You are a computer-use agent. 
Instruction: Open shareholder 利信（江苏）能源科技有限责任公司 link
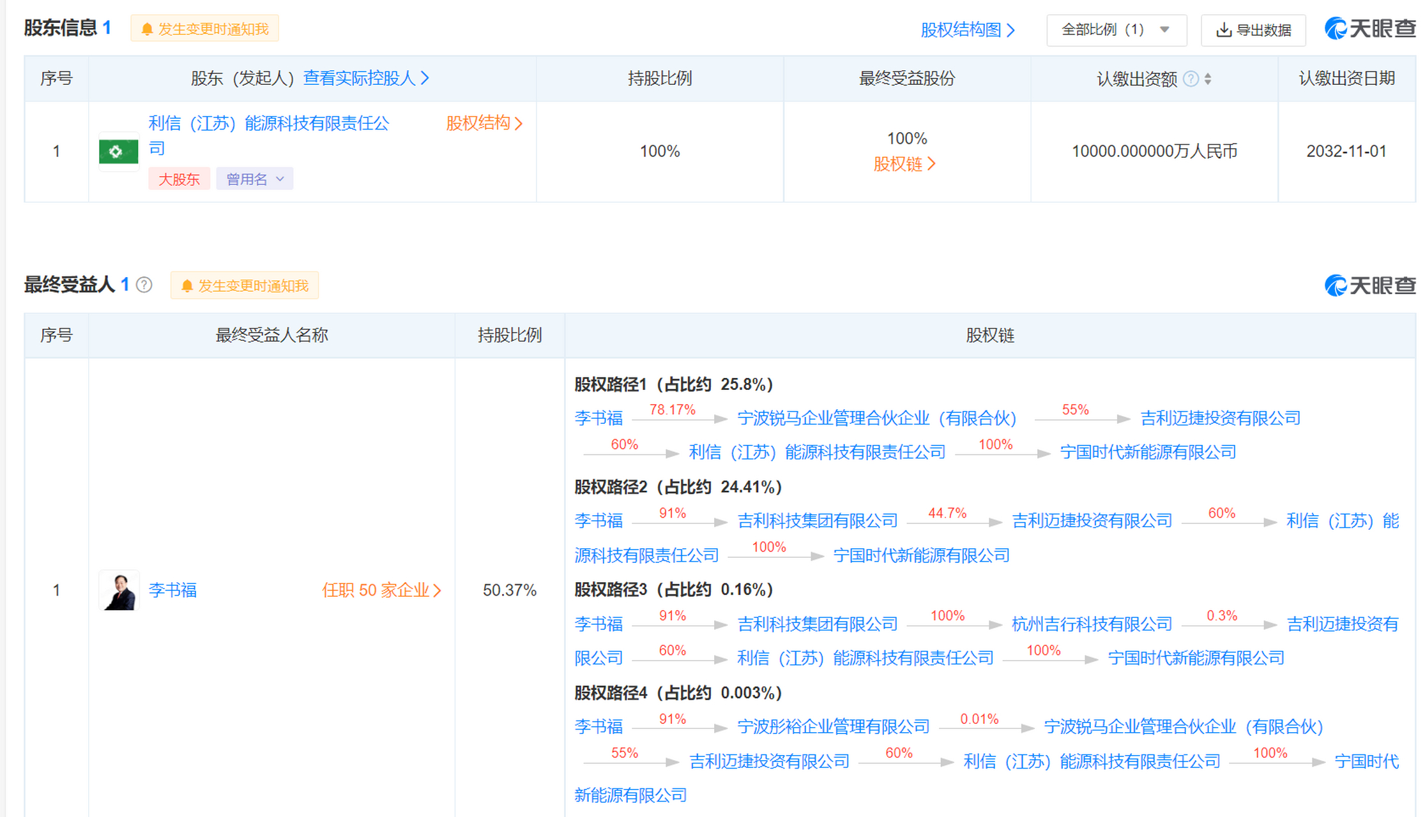269,135
